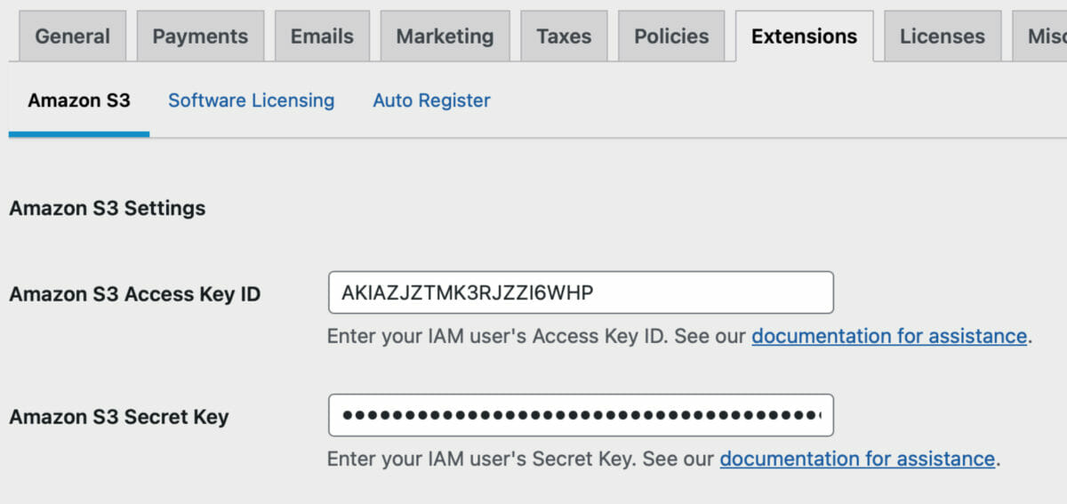Image resolution: width=1067 pixels, height=504 pixels.
Task: Click into the Amazon S3 Secret Key field
Action: tap(581, 415)
